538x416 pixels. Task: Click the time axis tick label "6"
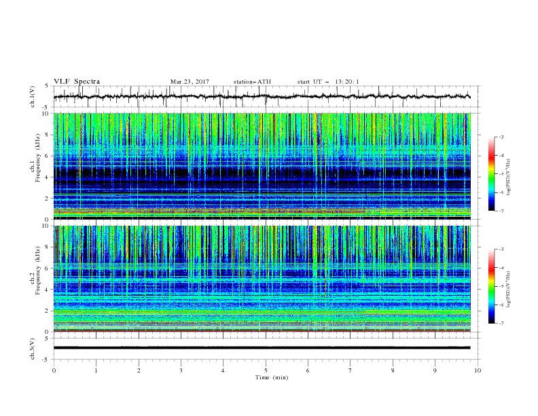(x=308, y=370)
